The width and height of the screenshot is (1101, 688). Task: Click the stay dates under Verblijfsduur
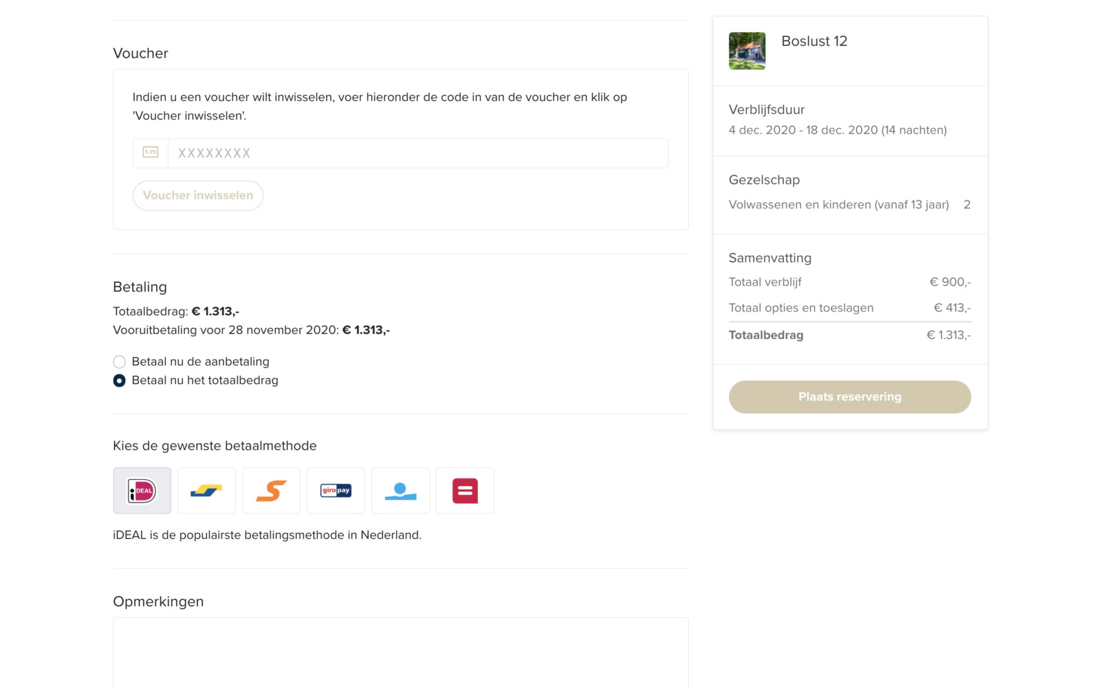pos(838,130)
